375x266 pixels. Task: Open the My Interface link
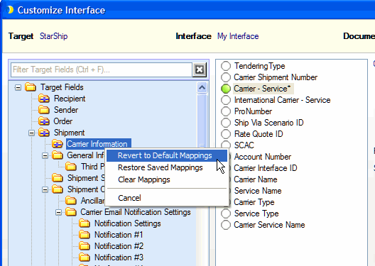(238, 36)
